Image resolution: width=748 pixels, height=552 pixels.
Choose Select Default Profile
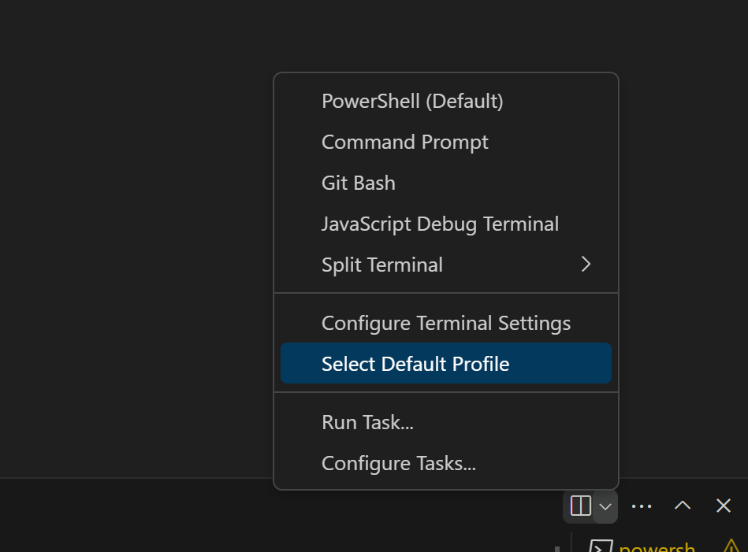(x=415, y=363)
